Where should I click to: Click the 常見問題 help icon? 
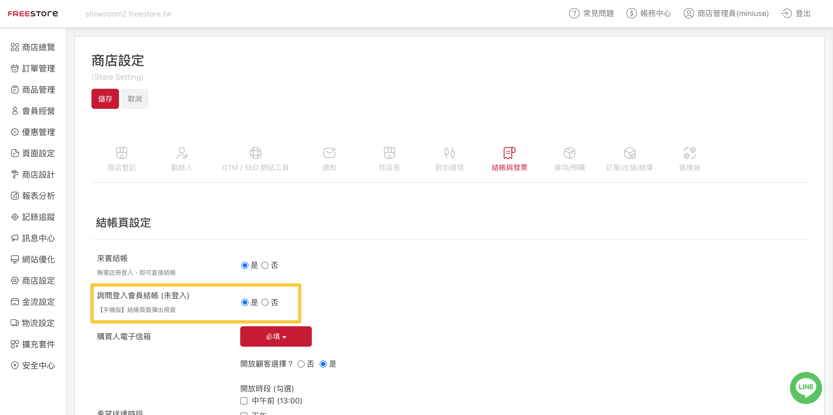574,14
